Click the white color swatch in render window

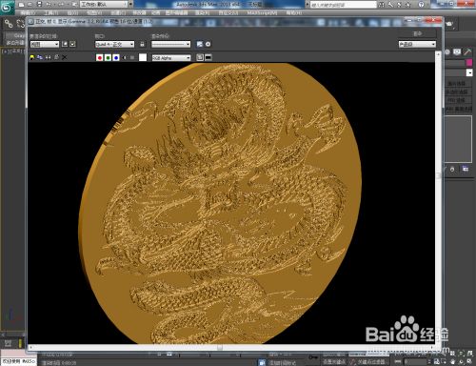pos(143,57)
